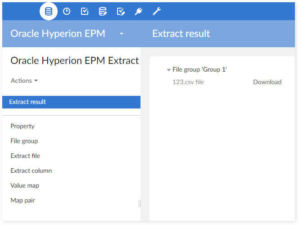Open the plug connections icon
Image resolution: width=299 pixels, height=225 pixels.
pyautogui.click(x=139, y=11)
